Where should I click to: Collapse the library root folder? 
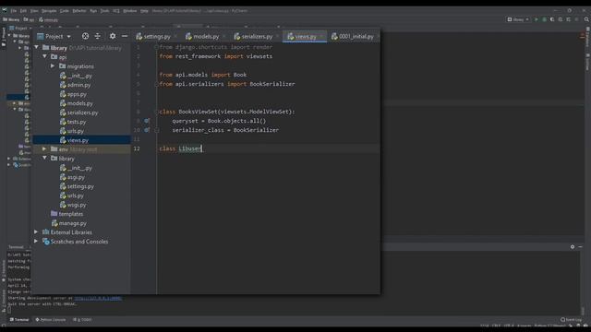coord(37,47)
